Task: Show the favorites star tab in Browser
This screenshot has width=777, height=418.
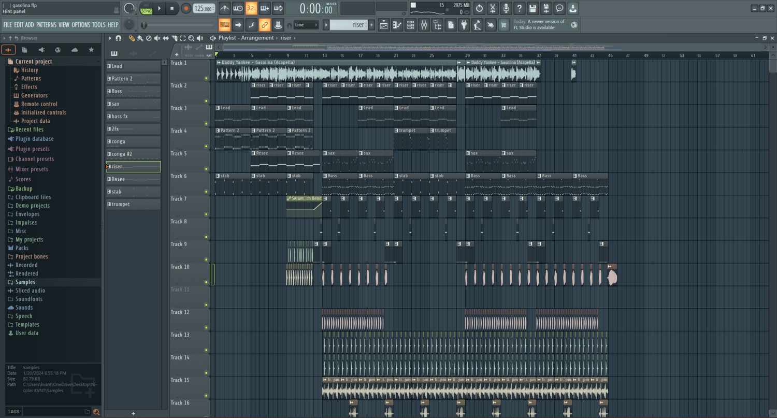Action: pyautogui.click(x=92, y=50)
